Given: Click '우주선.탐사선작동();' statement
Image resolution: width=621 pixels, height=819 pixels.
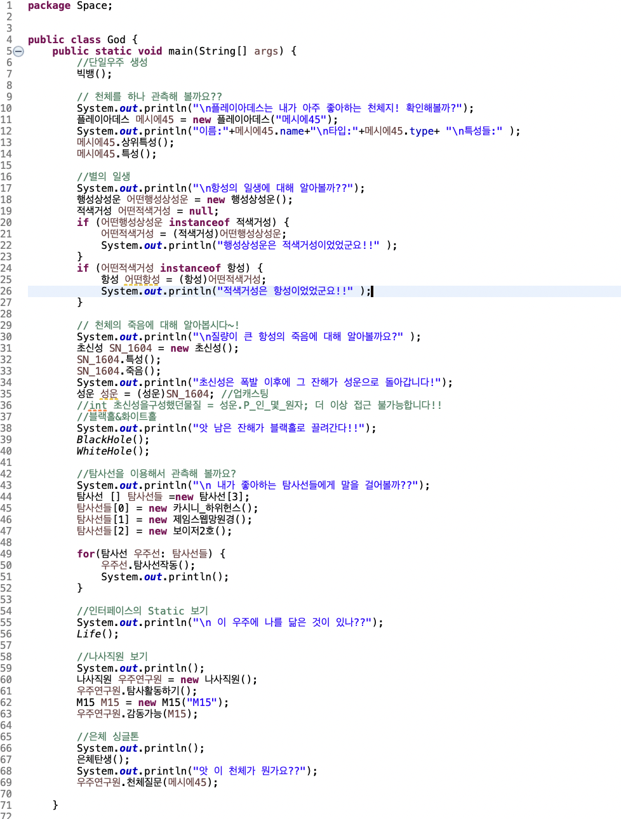Looking at the screenshot, I should coord(148,566).
